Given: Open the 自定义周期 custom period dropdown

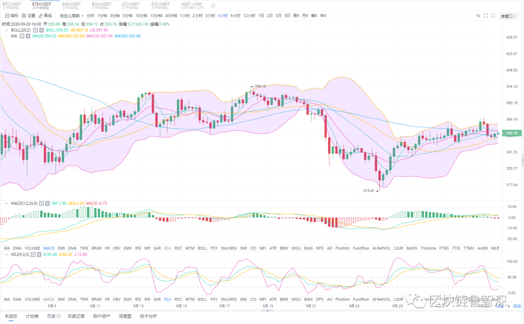Looking at the screenshot, I should [72, 16].
